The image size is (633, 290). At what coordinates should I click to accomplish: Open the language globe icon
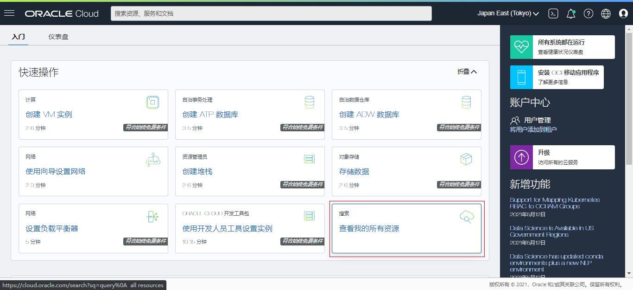click(x=606, y=13)
